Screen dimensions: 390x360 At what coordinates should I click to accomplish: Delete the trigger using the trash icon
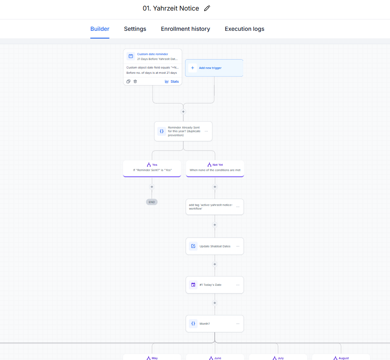pos(135,81)
